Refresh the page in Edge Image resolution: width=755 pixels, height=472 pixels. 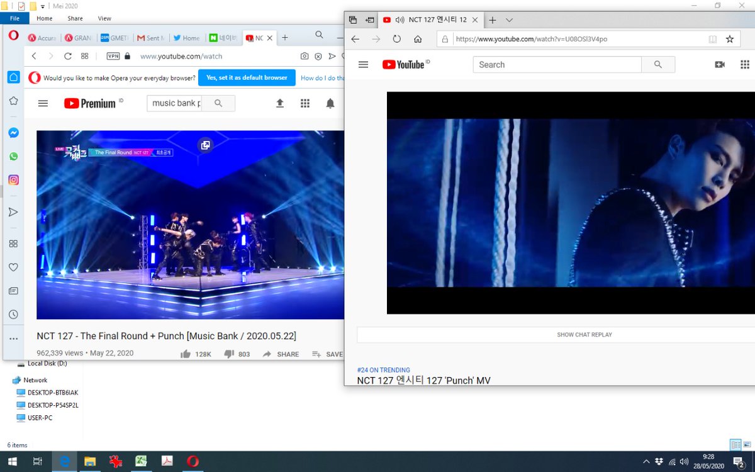(x=397, y=39)
